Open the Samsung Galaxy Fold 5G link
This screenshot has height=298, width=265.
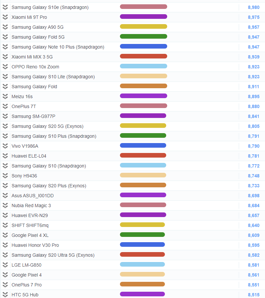point(38,37)
